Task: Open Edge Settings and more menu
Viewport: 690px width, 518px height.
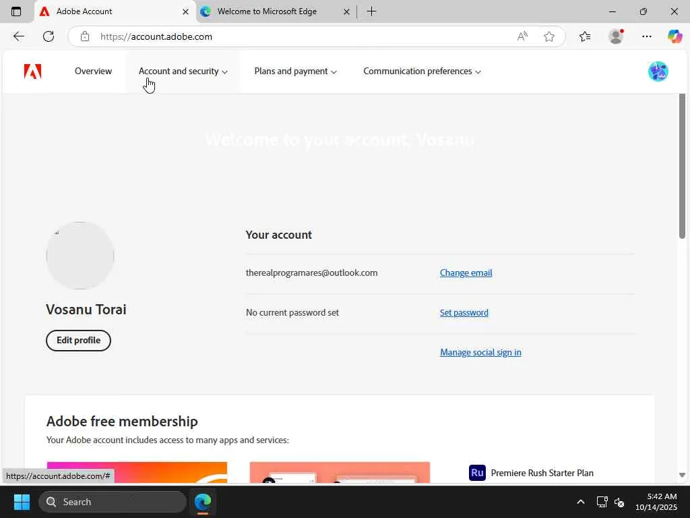Action: (646, 36)
